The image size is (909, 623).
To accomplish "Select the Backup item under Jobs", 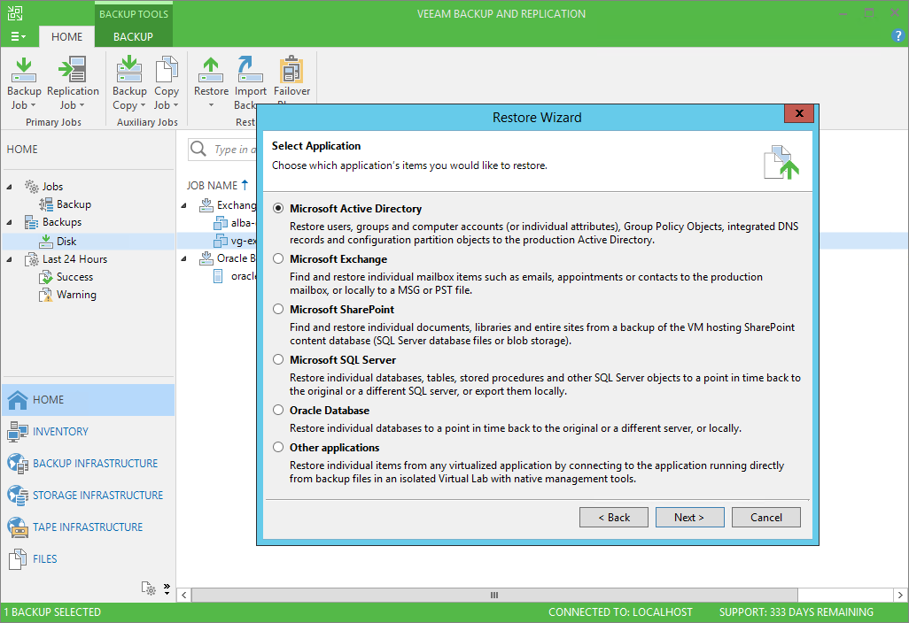I will pyautogui.click(x=74, y=204).
